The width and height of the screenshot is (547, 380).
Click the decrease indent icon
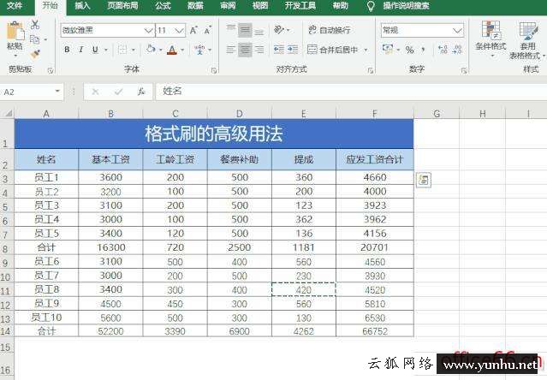tap(279, 50)
